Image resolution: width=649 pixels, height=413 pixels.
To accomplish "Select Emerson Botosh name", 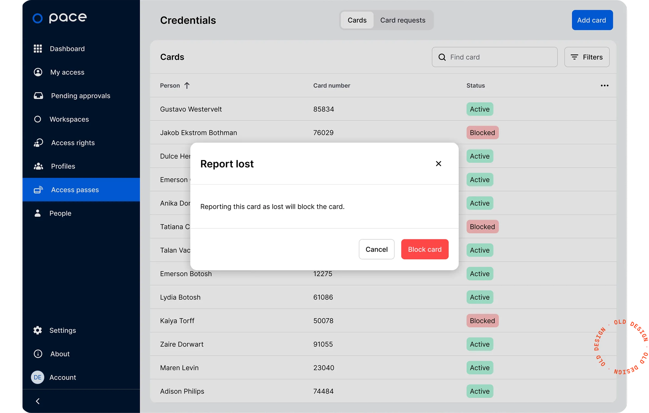I will pyautogui.click(x=186, y=274).
